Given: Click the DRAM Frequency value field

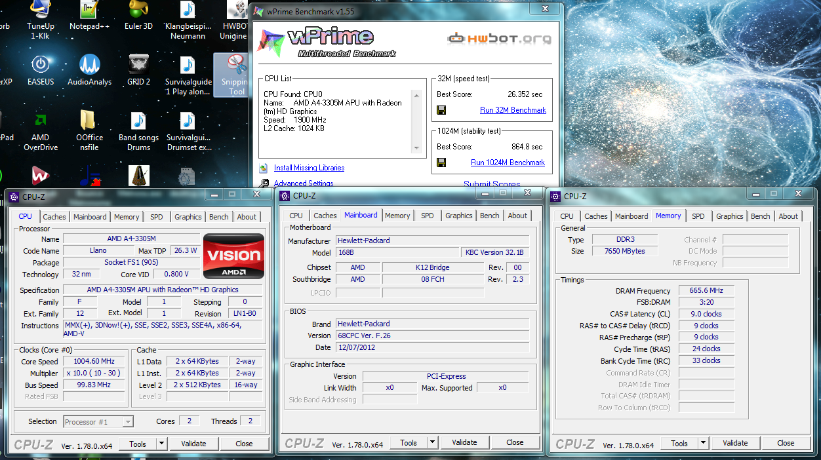Looking at the screenshot, I should [x=706, y=291].
